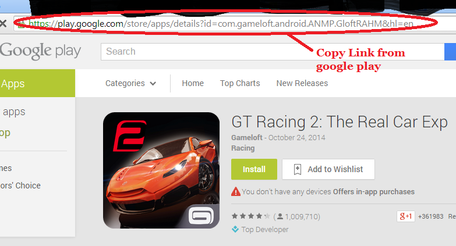Viewport: 456px width, 246px height.
Task: Click the Top Developer badge icon
Action: 235,230
